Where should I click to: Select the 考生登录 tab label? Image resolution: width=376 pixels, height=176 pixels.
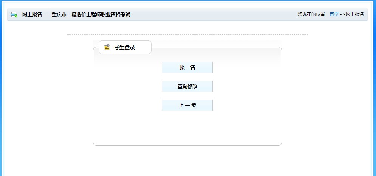pyautogui.click(x=124, y=47)
